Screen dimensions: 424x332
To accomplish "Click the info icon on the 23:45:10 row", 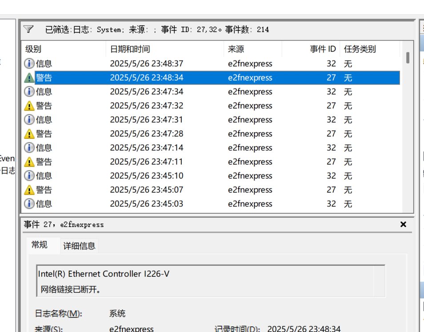I will click(29, 176).
